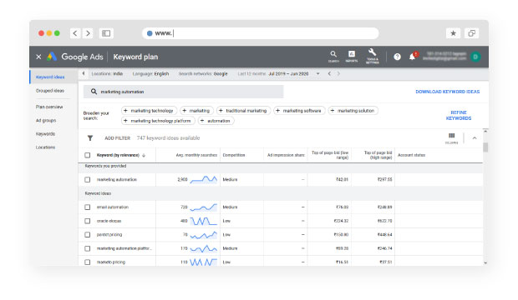Bookmark the page with the star icon

(453, 33)
